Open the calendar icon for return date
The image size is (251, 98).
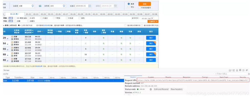click(x=115, y=6)
